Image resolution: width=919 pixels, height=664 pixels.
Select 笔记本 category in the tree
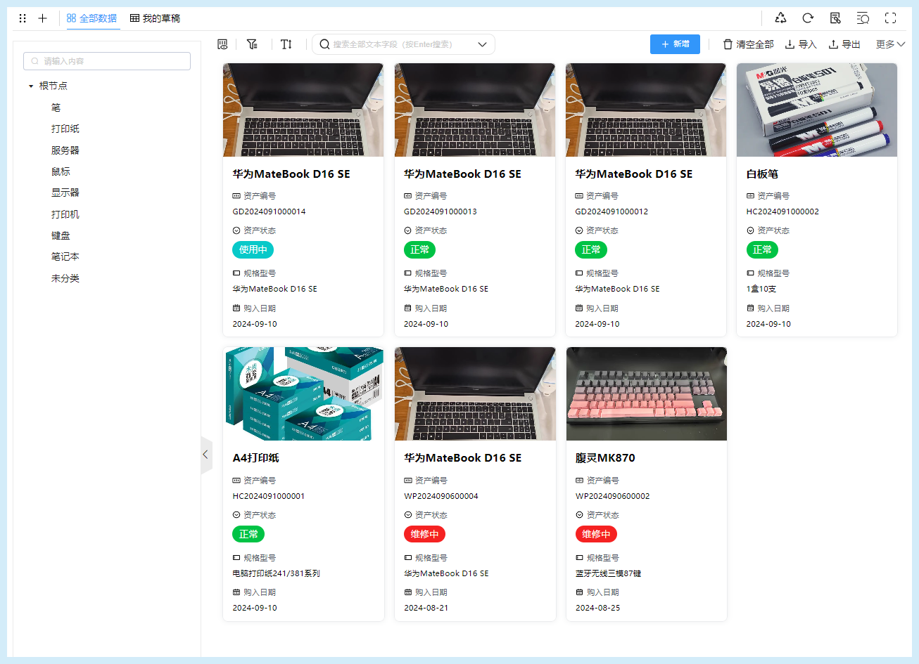[x=65, y=257]
